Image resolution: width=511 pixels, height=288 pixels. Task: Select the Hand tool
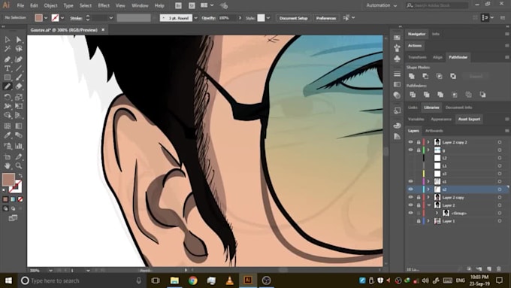click(8, 165)
